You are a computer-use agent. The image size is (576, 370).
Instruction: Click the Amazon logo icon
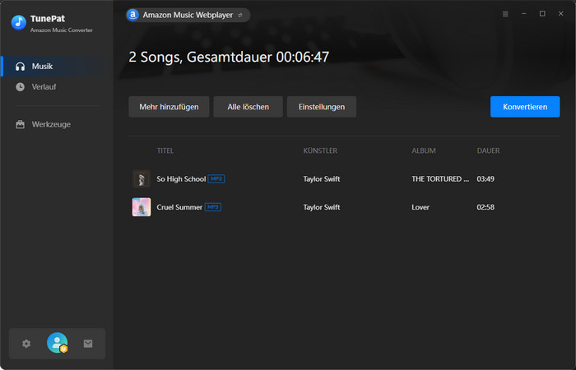(132, 15)
